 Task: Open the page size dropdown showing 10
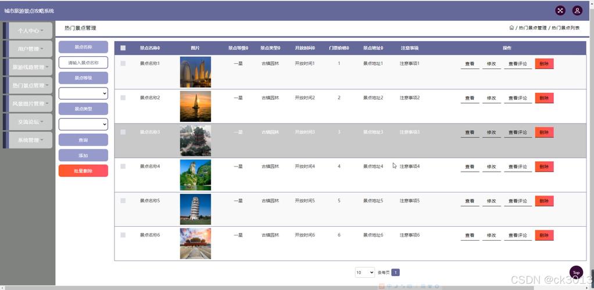click(365, 272)
